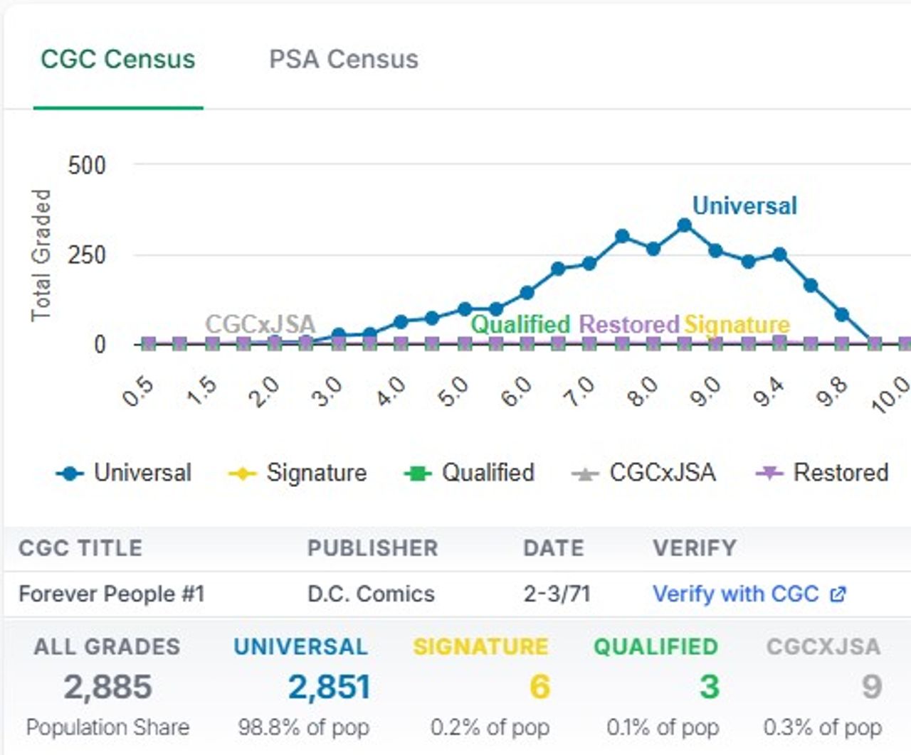Click the purple Restored legend marker icon
Image resolution: width=911 pixels, height=755 pixels.
coord(769,473)
